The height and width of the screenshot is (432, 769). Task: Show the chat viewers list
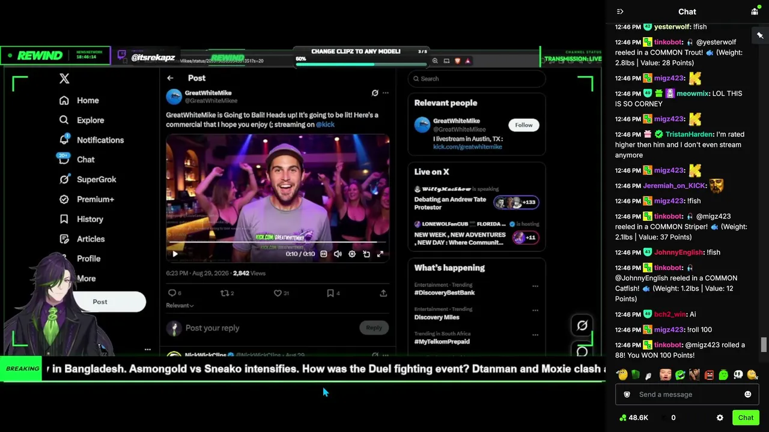click(x=755, y=11)
